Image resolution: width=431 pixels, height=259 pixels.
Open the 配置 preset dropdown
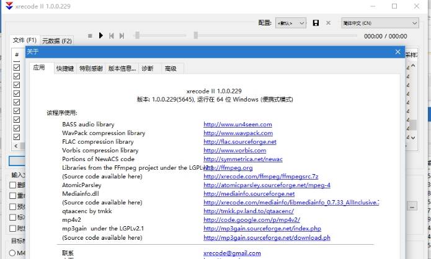coord(291,23)
